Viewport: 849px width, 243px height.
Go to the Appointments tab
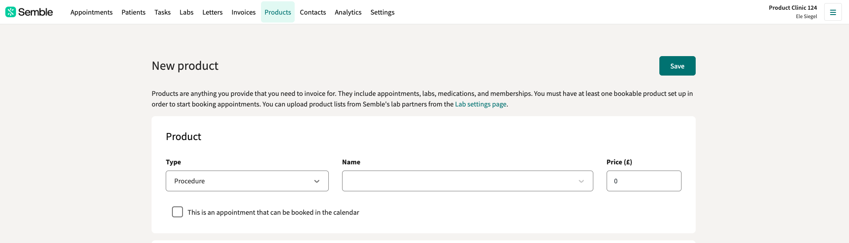pos(91,12)
